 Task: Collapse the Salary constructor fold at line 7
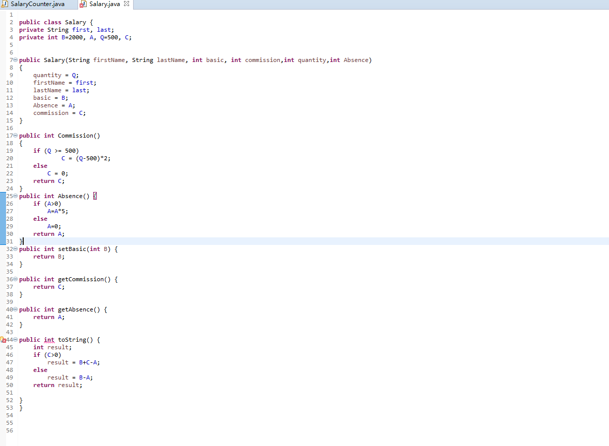[x=15, y=60]
